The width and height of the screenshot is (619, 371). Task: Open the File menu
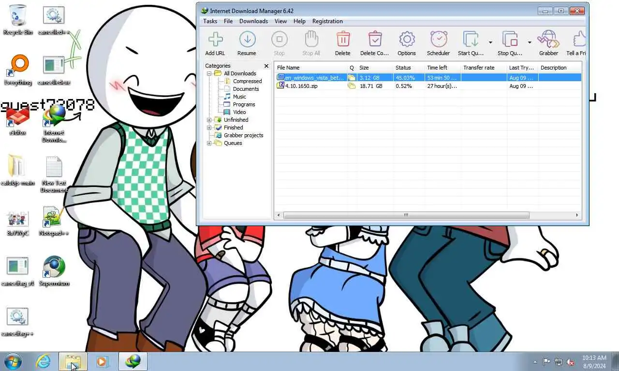pyautogui.click(x=228, y=21)
